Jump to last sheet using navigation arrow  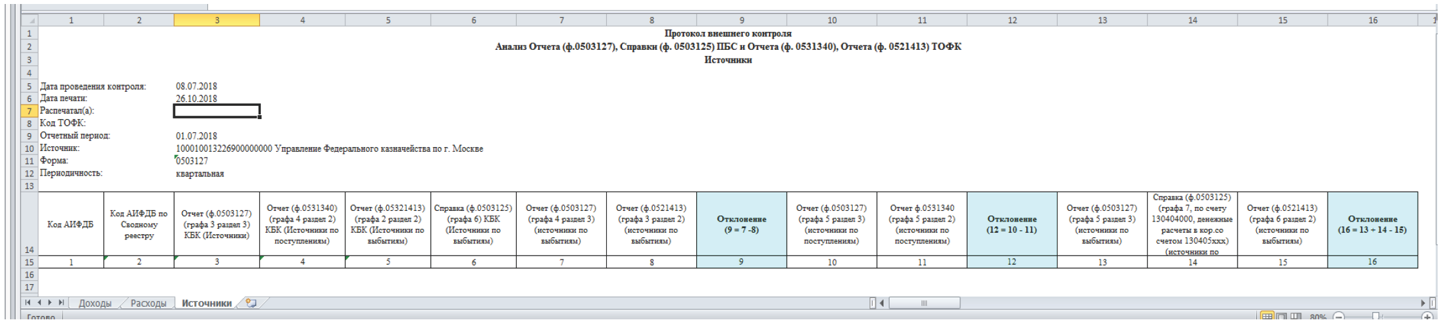click(x=61, y=303)
